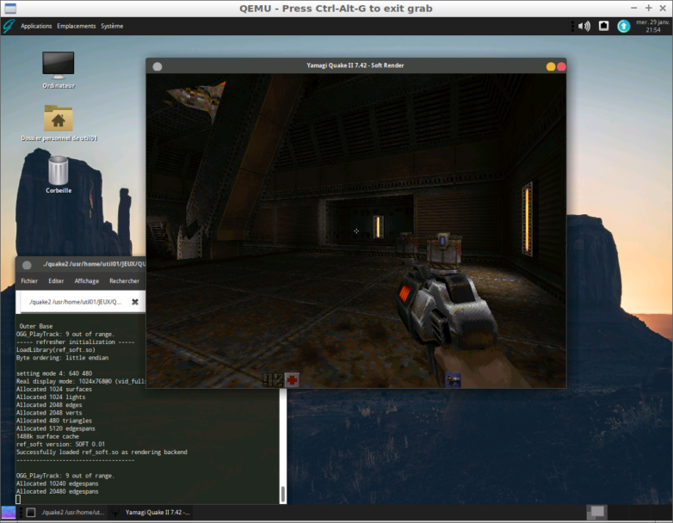The width and height of the screenshot is (673, 523).
Task: Open the Applications menu
Action: tap(36, 26)
